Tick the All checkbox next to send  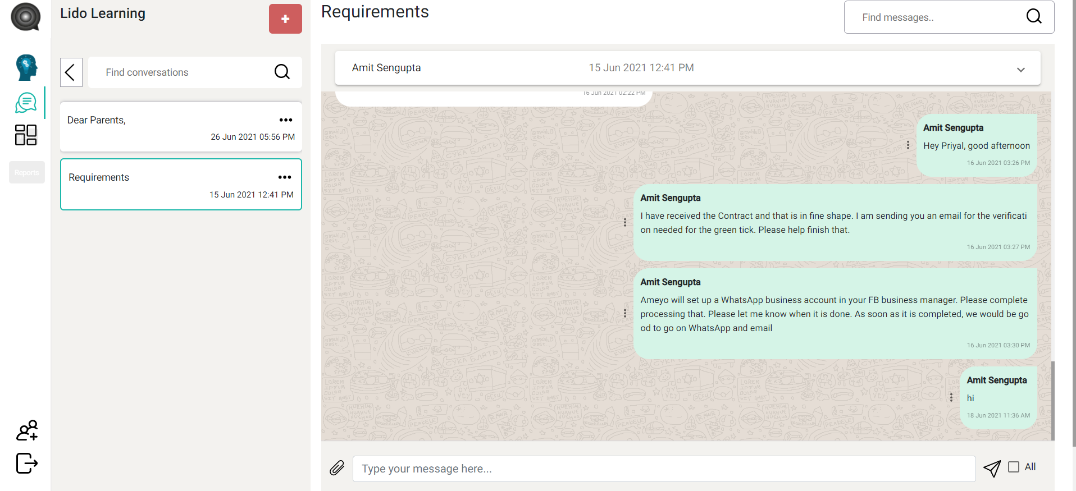click(1014, 467)
